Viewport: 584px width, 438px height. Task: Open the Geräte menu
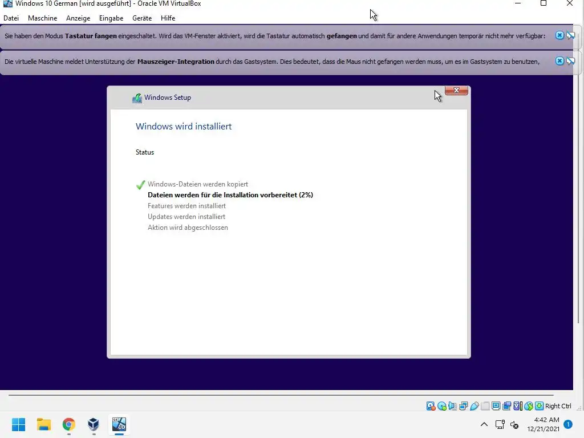142,18
